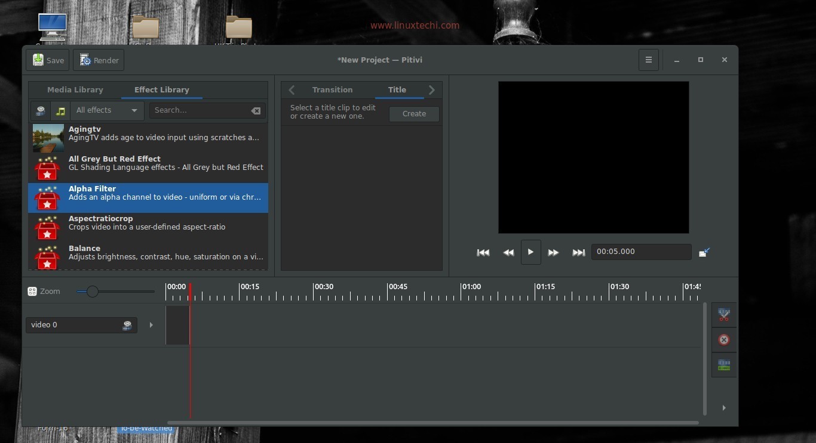The image size is (816, 443).
Task: Split the clip with the scissors icon
Action: coord(724,314)
